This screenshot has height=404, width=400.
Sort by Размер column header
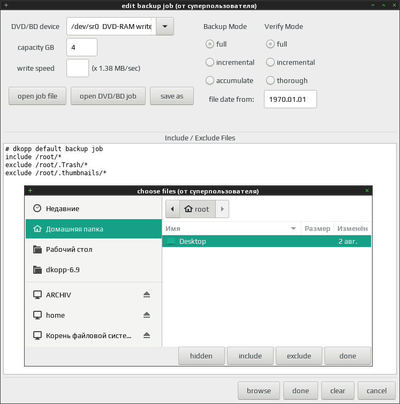318,229
